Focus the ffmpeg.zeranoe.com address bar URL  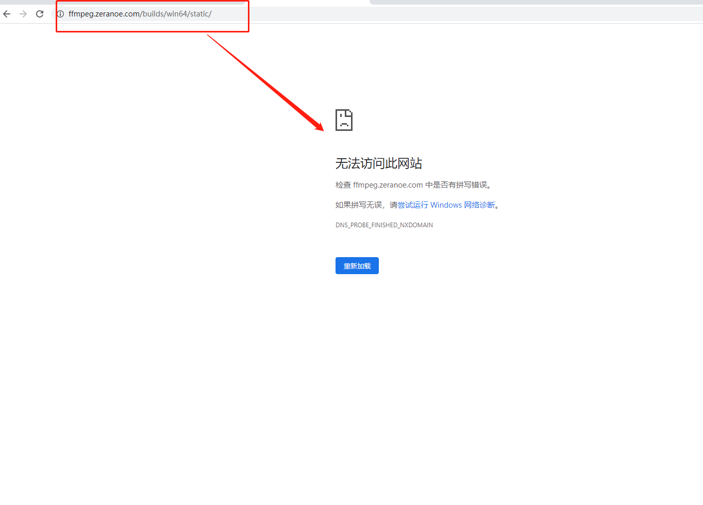point(140,14)
